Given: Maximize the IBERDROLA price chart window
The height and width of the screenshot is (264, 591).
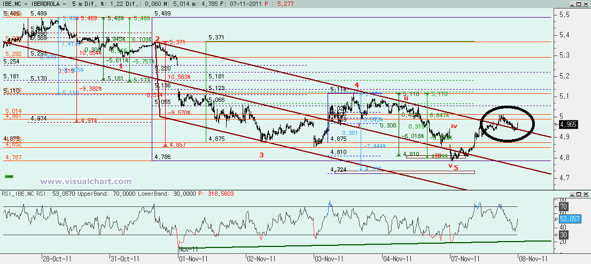Looking at the screenshot, I should tap(579, 4).
